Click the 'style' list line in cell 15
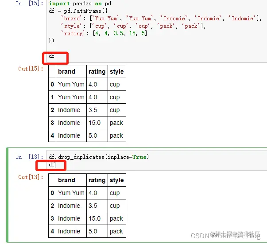Screen dimensions: 267x244 coord(133,26)
